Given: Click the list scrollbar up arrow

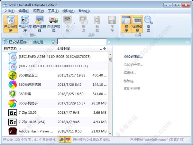Looking at the screenshot, I should pos(110,54).
